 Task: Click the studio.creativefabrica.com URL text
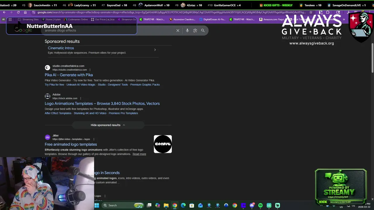click(70, 70)
